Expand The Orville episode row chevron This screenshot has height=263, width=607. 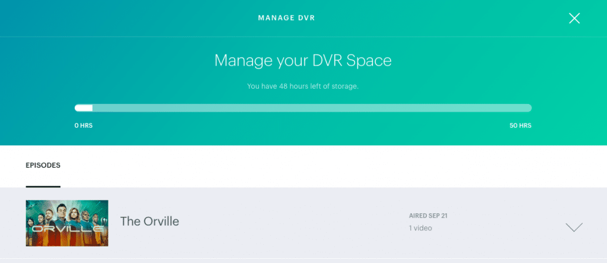[x=574, y=227]
